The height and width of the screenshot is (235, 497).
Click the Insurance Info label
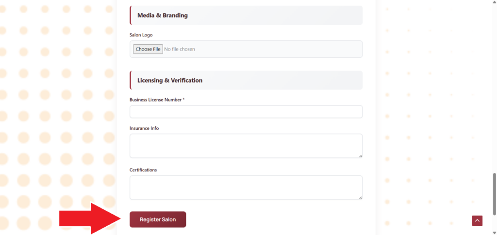tap(144, 128)
